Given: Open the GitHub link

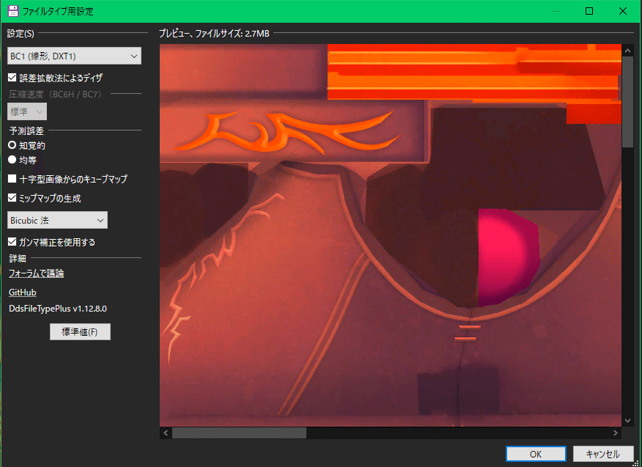Looking at the screenshot, I should tap(23, 293).
